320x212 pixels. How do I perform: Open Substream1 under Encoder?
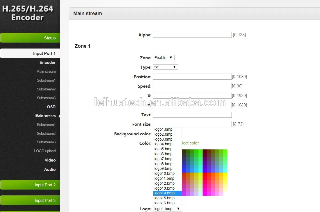(46, 80)
